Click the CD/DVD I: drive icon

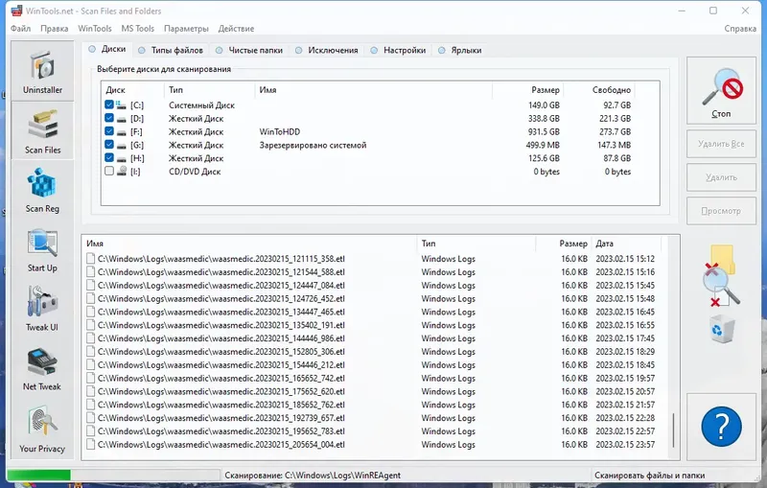click(x=122, y=172)
